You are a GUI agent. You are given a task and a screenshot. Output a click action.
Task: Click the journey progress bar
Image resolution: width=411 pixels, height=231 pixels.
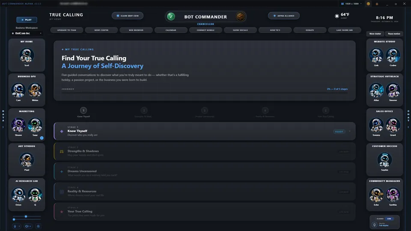coord(205,92)
